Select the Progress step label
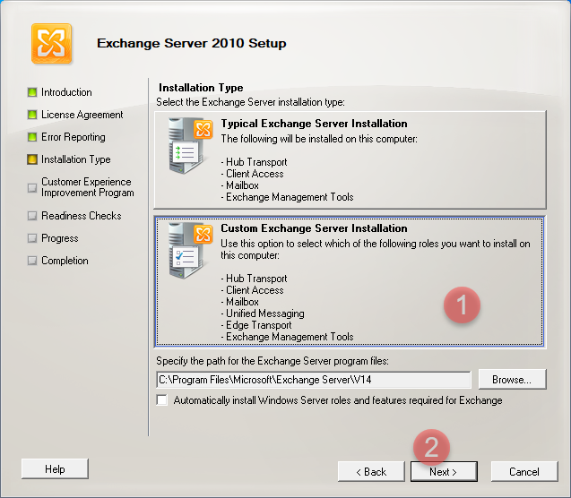 [x=60, y=238]
